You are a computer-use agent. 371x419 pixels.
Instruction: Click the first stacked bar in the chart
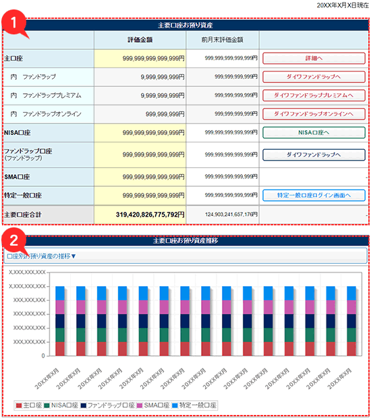click(x=60, y=321)
